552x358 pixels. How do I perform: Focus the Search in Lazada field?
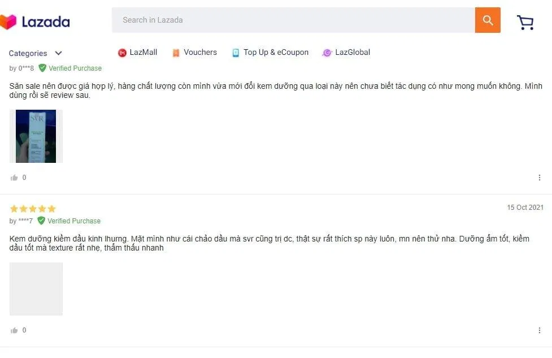coord(293,20)
